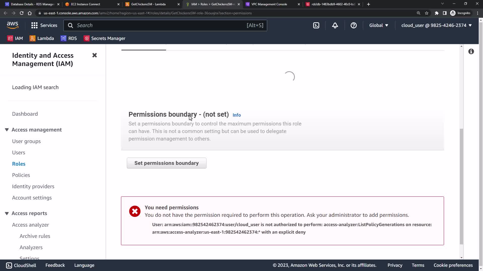Open the Info link beside Permissions boundary
This screenshot has height=271, width=483.
236,115
